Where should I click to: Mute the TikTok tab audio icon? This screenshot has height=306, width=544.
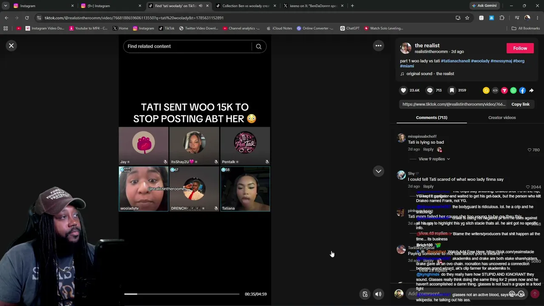[x=201, y=6]
